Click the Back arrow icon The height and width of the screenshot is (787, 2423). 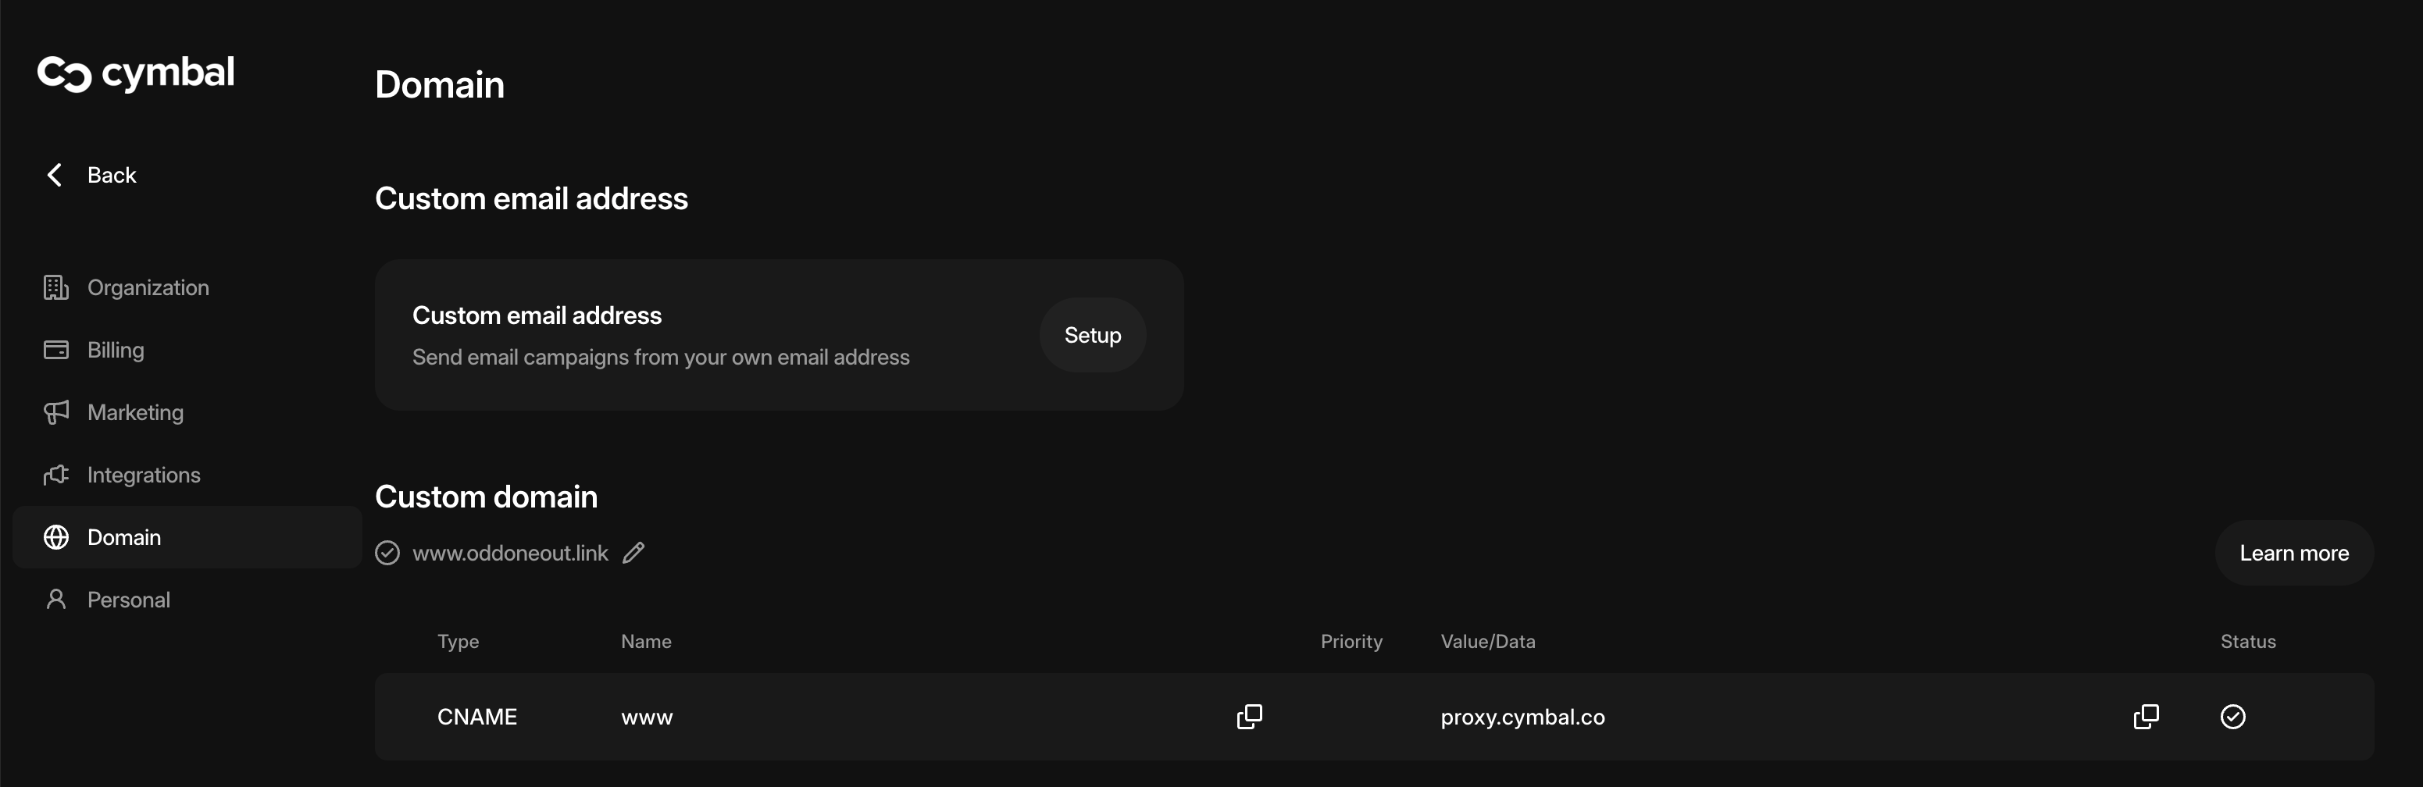point(55,175)
